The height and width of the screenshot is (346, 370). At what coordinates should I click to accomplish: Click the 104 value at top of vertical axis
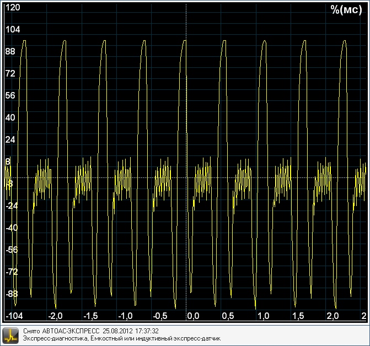[13, 30]
